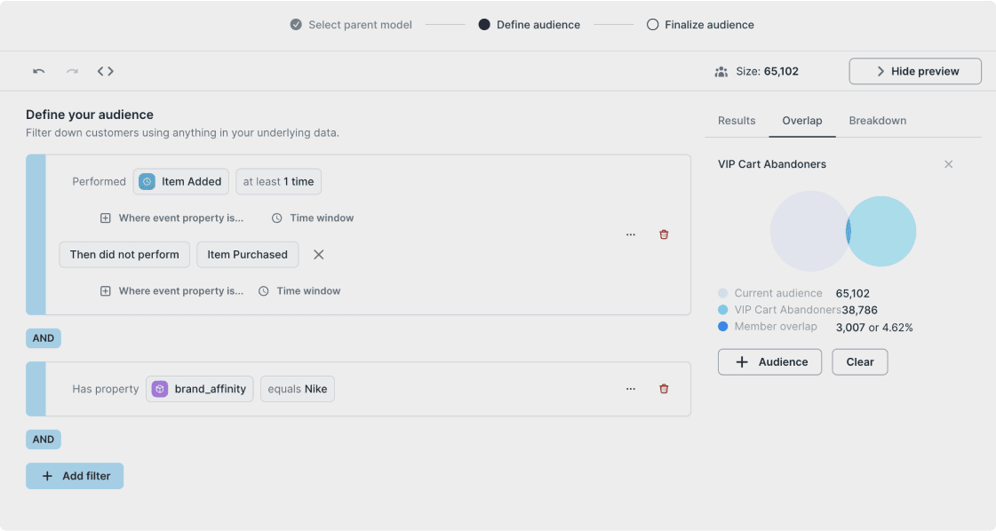Add a comparison Audience
This screenshot has width=996, height=531.
(x=769, y=362)
